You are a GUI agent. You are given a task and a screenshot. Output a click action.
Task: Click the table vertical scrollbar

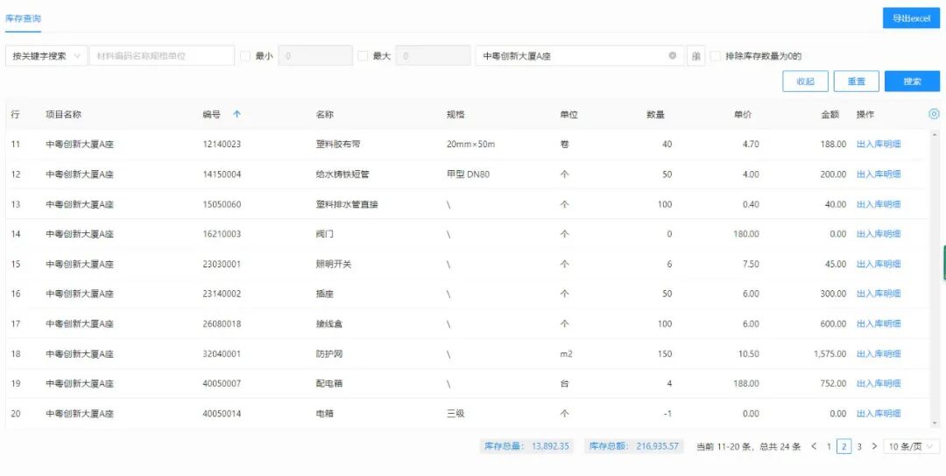935,278
